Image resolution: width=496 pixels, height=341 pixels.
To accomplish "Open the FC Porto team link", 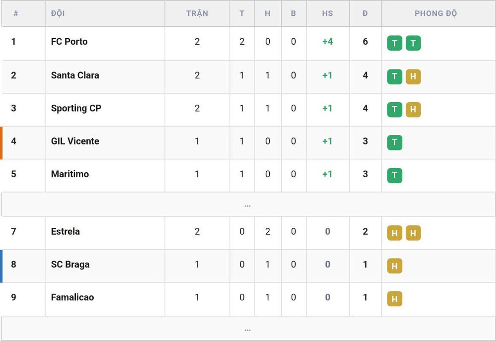I will point(69,42).
